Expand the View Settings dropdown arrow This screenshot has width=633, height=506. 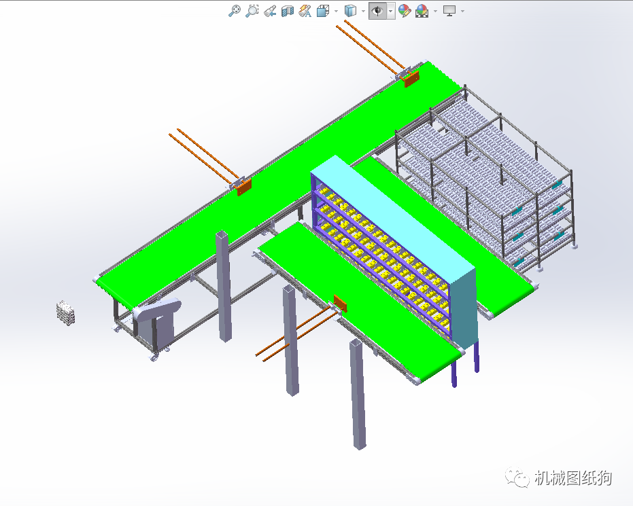point(462,12)
